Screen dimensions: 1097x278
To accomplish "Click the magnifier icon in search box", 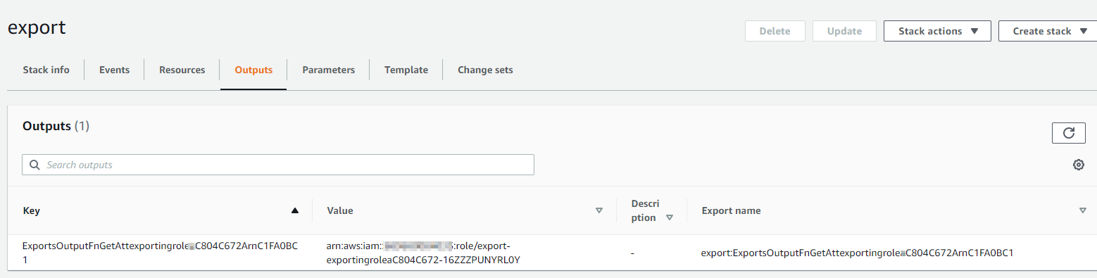I will coord(35,165).
